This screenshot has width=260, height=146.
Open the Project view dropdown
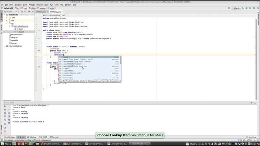point(11,12)
